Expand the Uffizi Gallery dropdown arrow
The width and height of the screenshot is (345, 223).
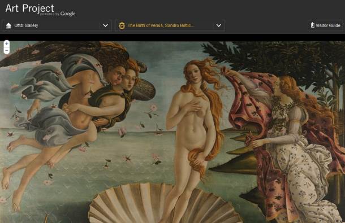pos(105,25)
